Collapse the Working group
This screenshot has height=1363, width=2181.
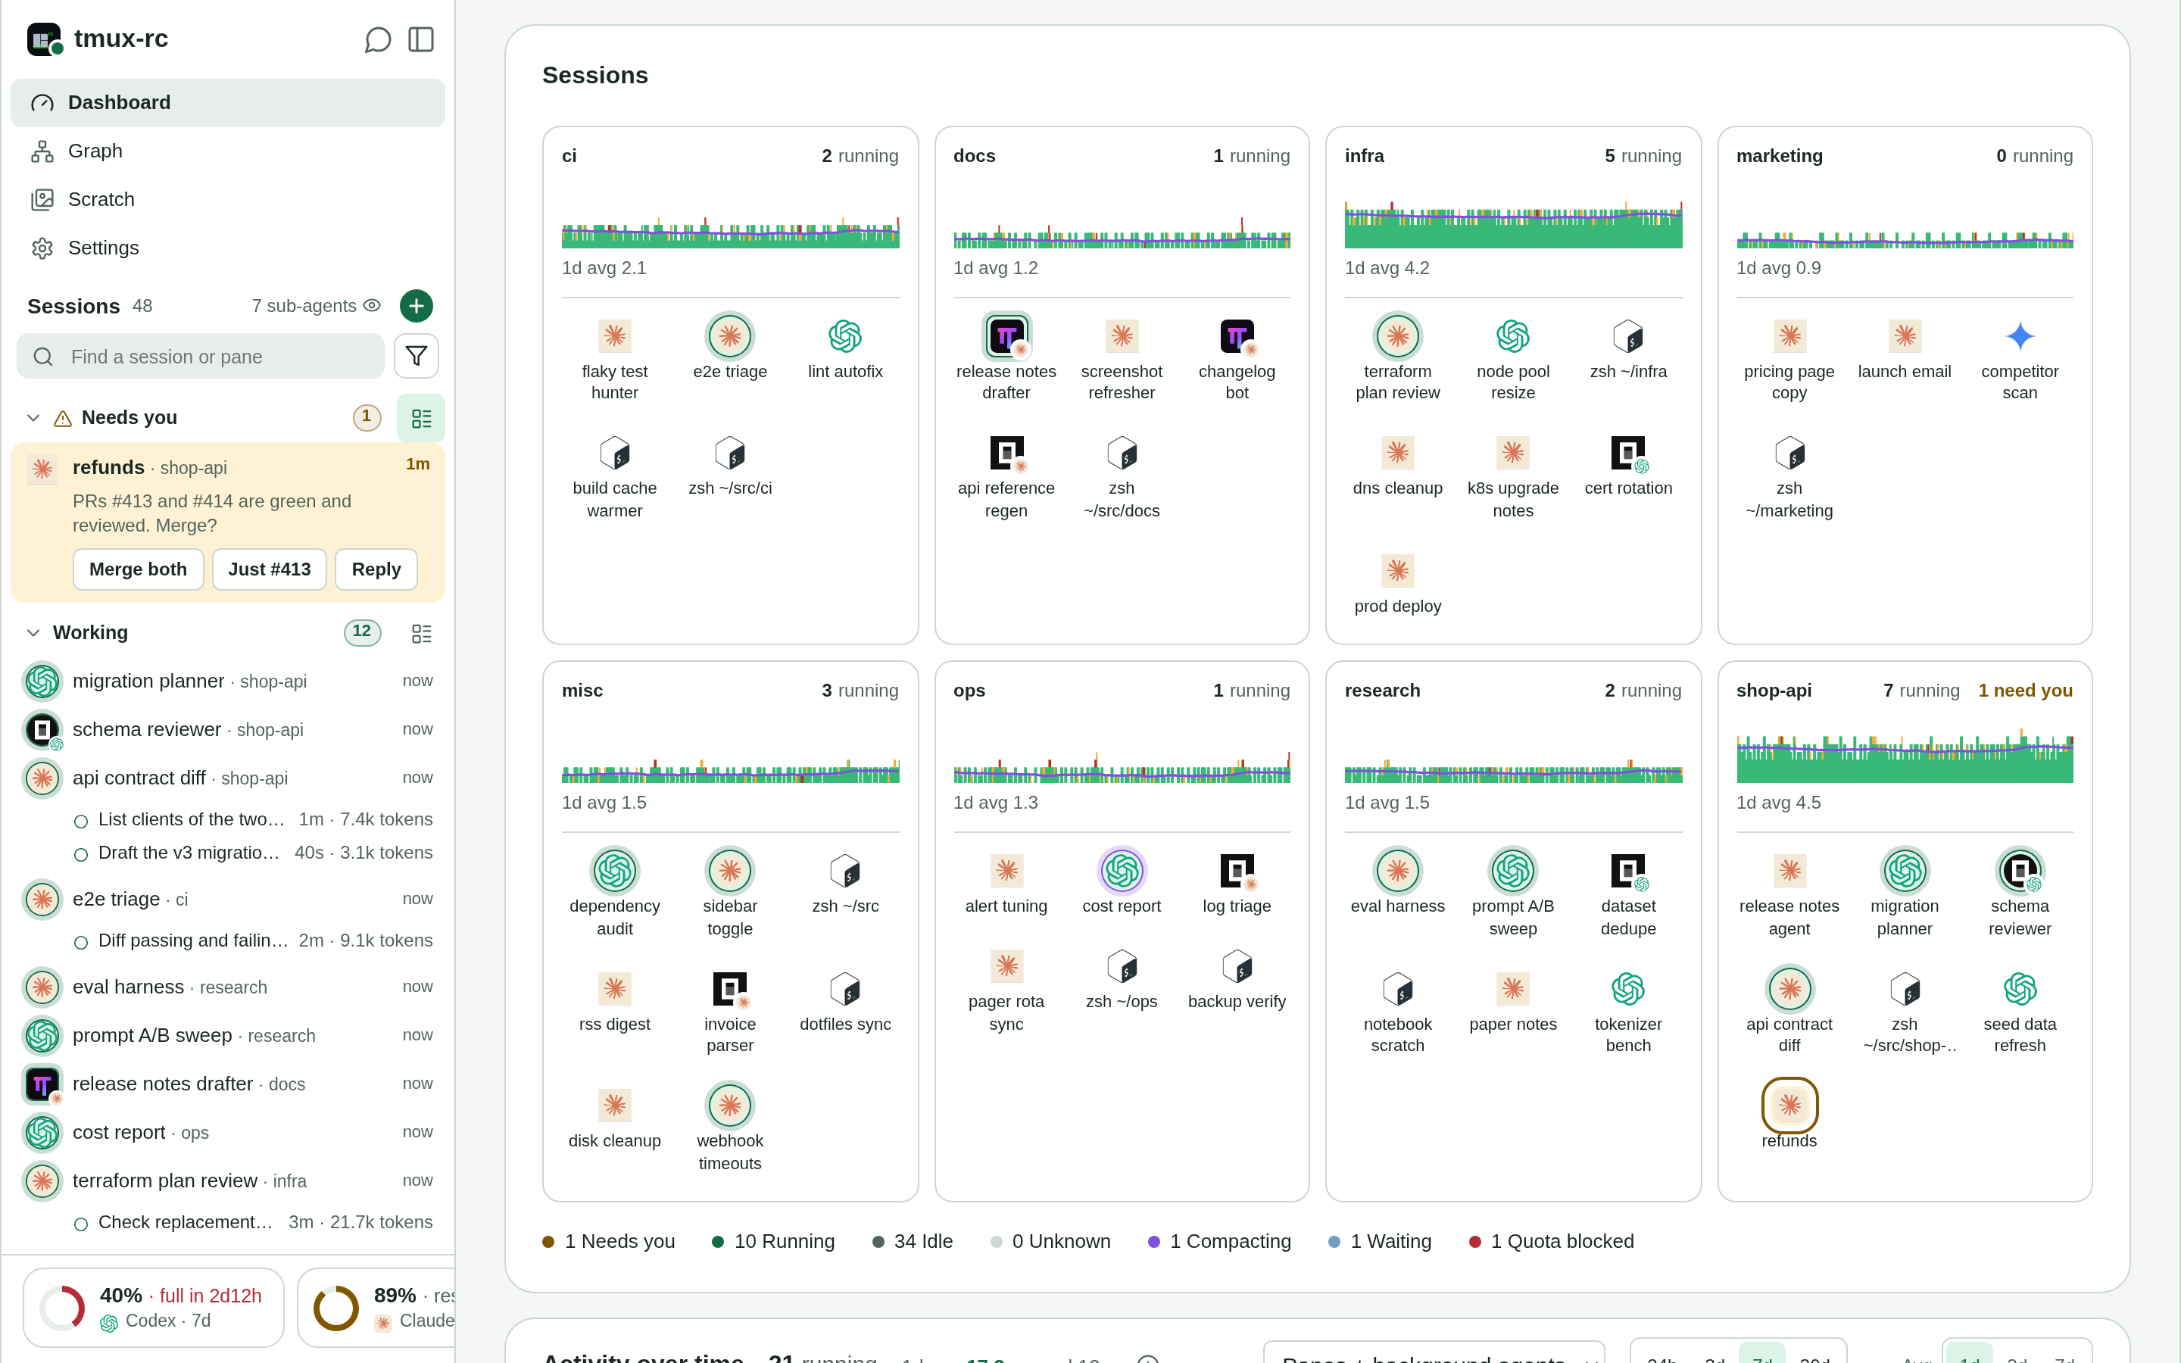click(33, 633)
